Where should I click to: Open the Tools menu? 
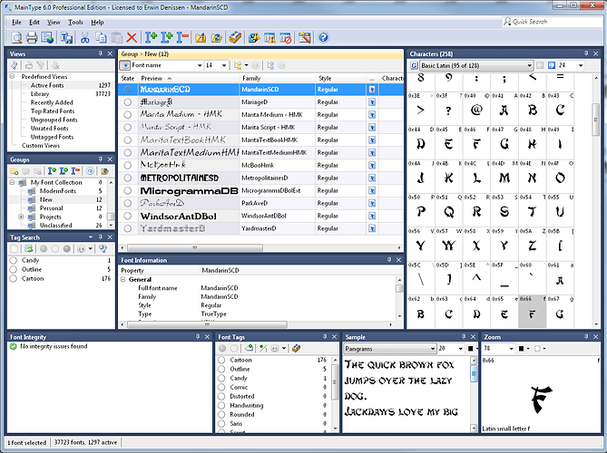(75, 23)
